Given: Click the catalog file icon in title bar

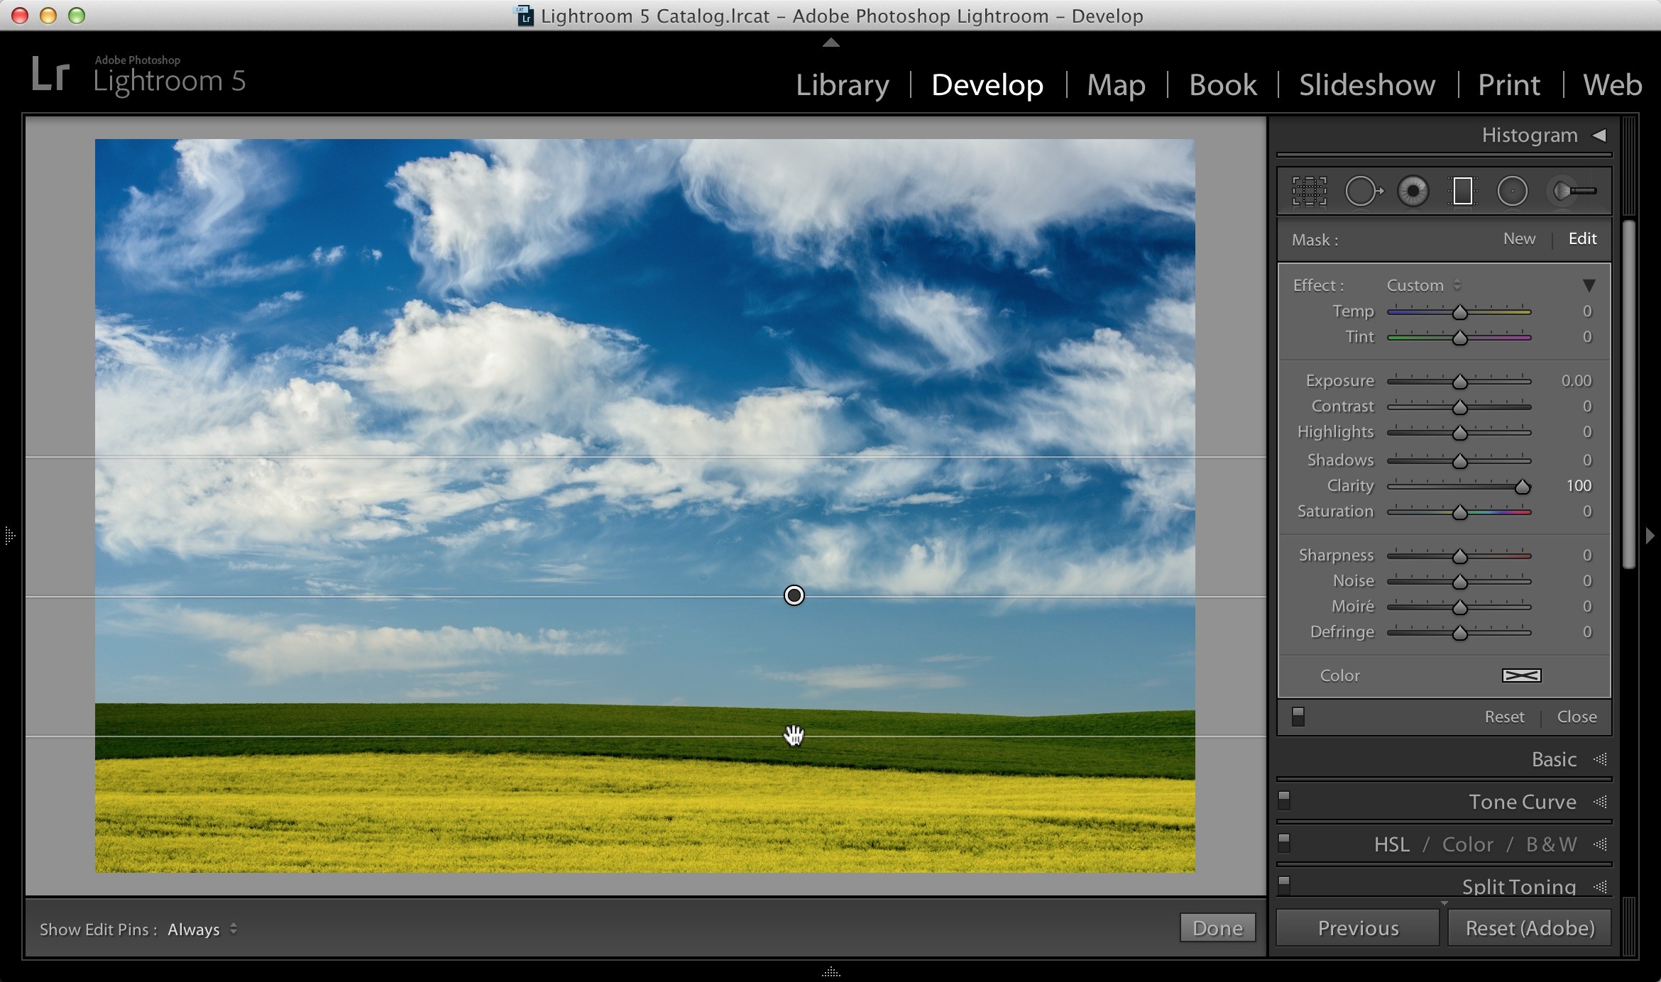Looking at the screenshot, I should [524, 16].
